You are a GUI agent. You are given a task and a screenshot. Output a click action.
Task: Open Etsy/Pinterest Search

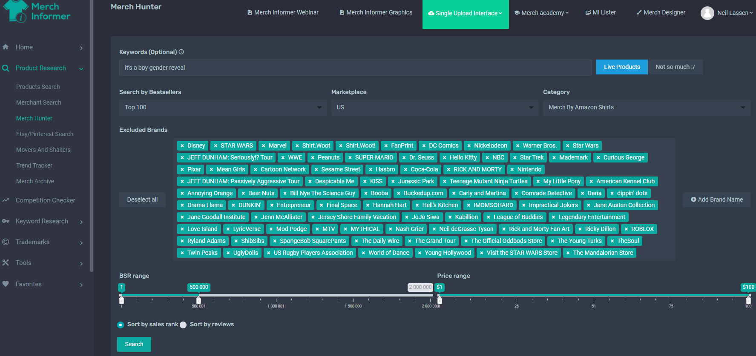pyautogui.click(x=45, y=134)
